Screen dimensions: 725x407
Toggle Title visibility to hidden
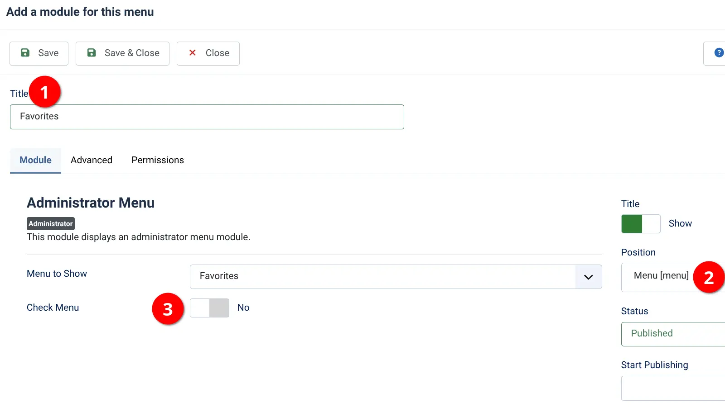(x=641, y=224)
